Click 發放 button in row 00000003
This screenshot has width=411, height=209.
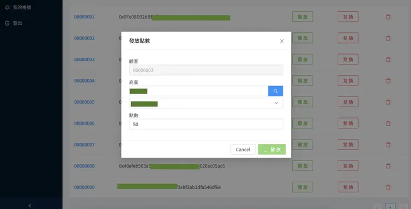(303, 59)
